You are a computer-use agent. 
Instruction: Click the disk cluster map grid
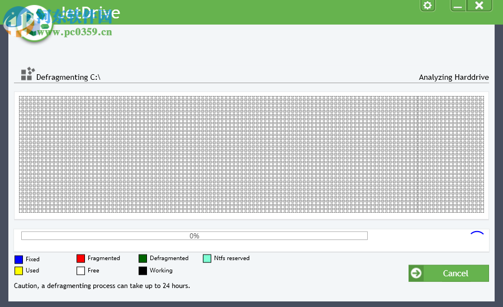coord(251,154)
